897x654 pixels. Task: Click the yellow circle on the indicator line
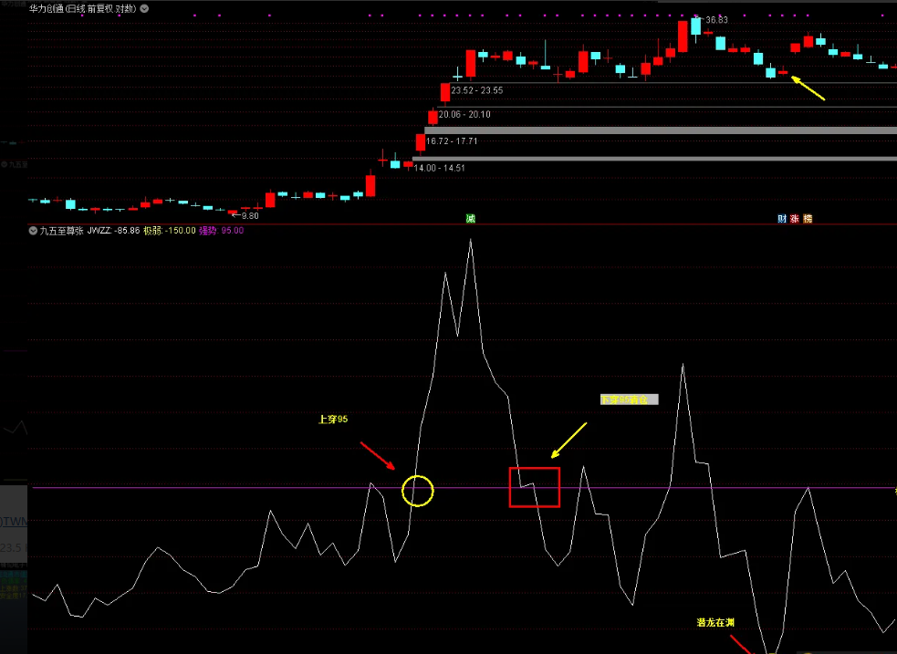[x=418, y=491]
